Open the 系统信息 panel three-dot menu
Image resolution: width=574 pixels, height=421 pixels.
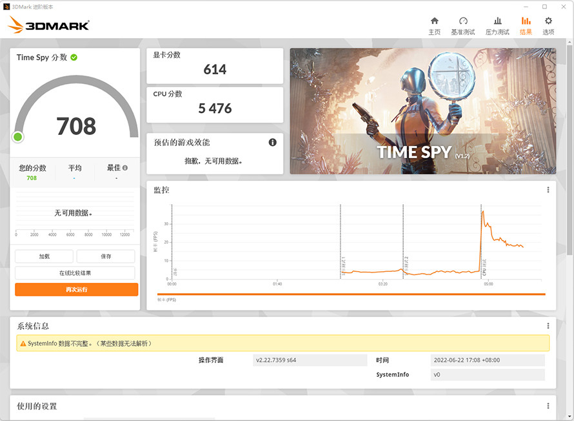[x=548, y=325]
